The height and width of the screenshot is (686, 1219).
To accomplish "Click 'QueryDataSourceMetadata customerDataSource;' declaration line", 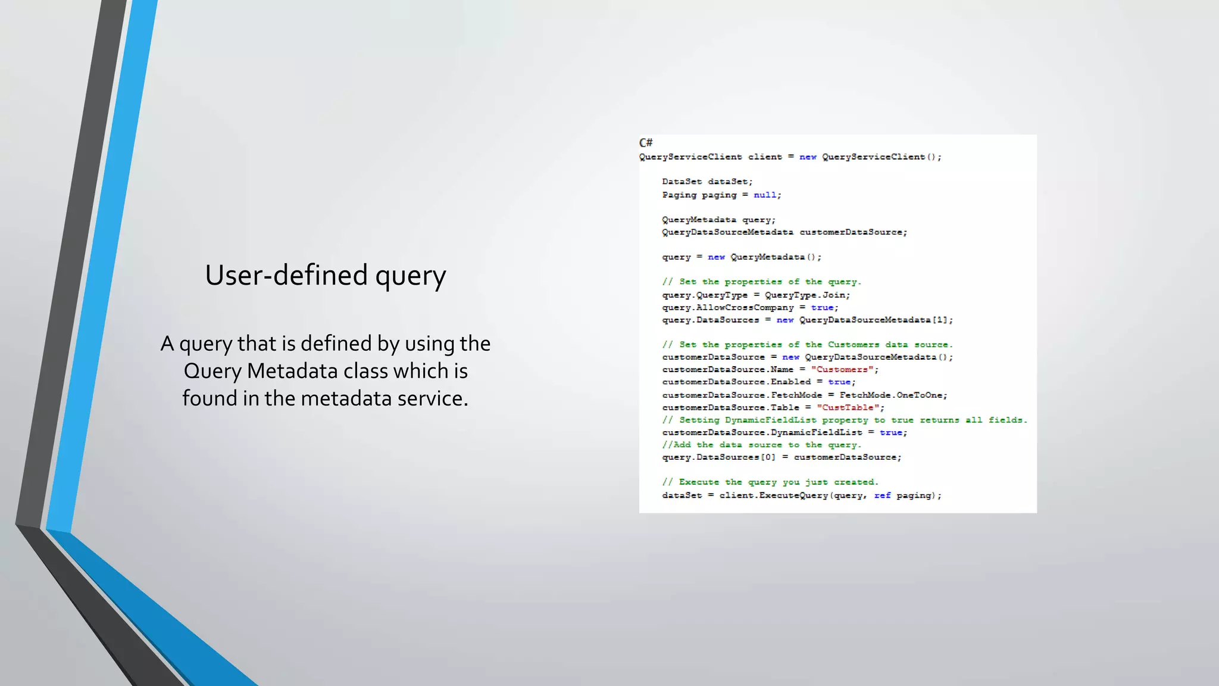I will click(x=784, y=232).
